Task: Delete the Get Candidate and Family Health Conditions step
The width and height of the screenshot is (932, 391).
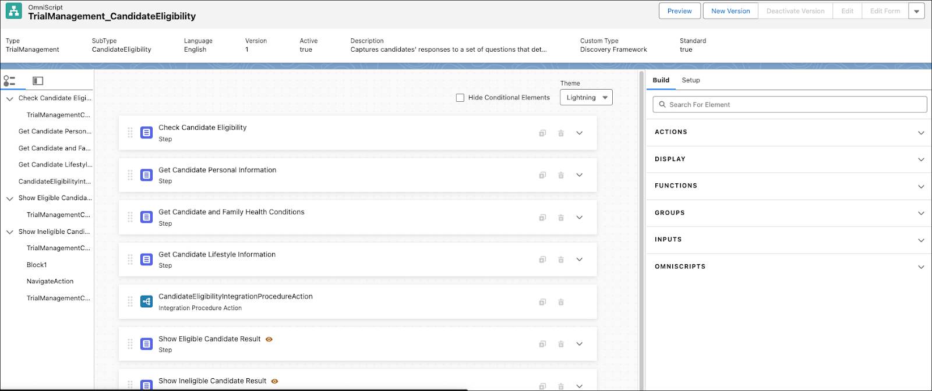Action: pos(561,218)
